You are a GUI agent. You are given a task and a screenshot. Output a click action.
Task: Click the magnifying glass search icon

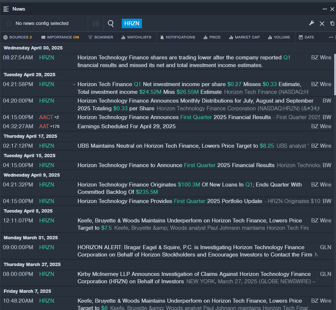(x=110, y=23)
